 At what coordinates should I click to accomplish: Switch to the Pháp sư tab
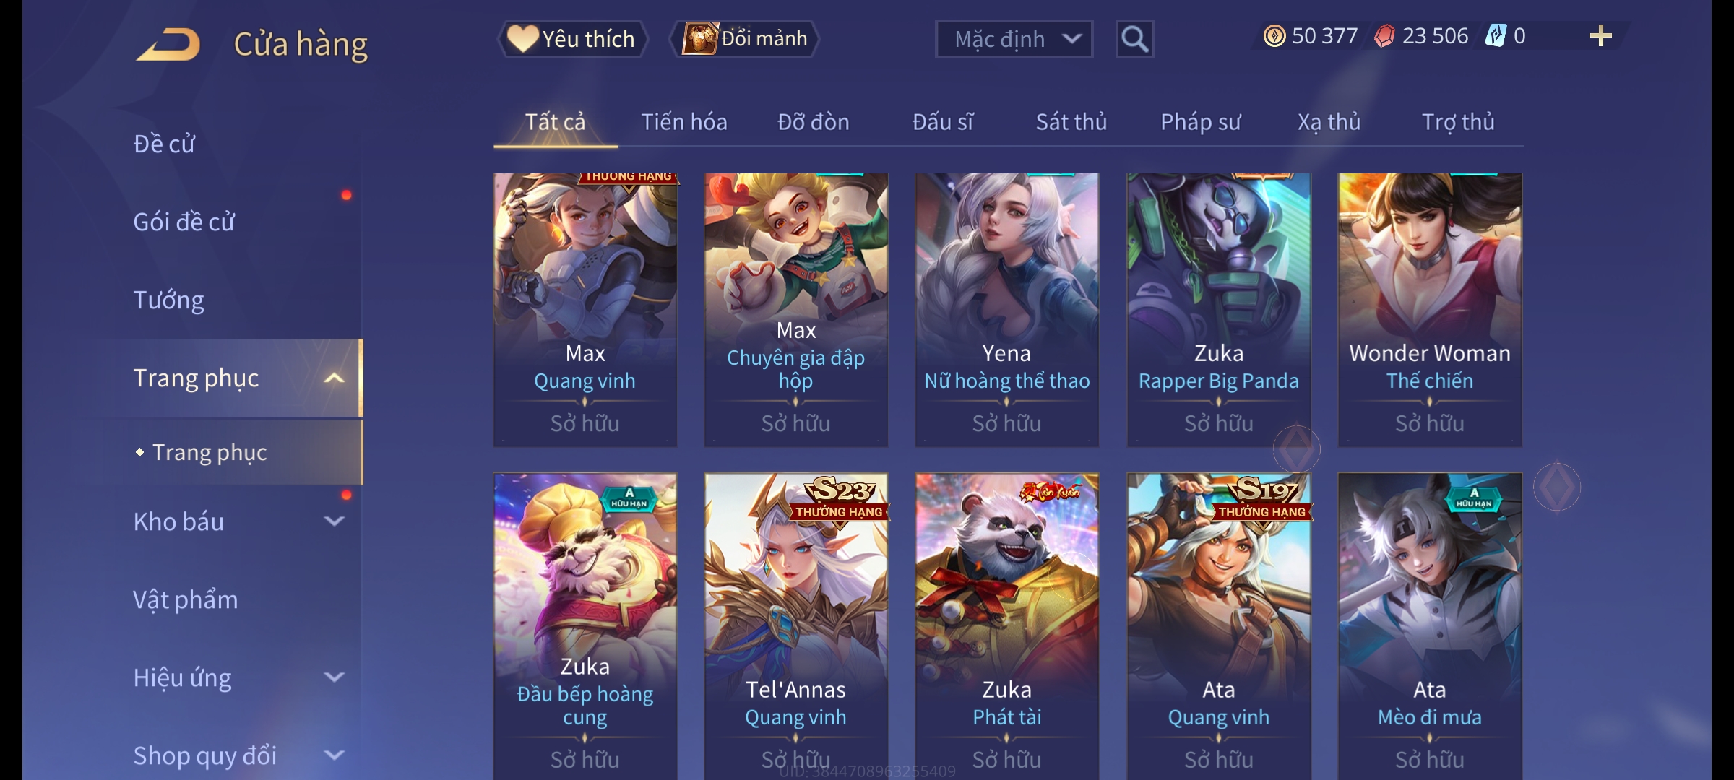point(1200,122)
